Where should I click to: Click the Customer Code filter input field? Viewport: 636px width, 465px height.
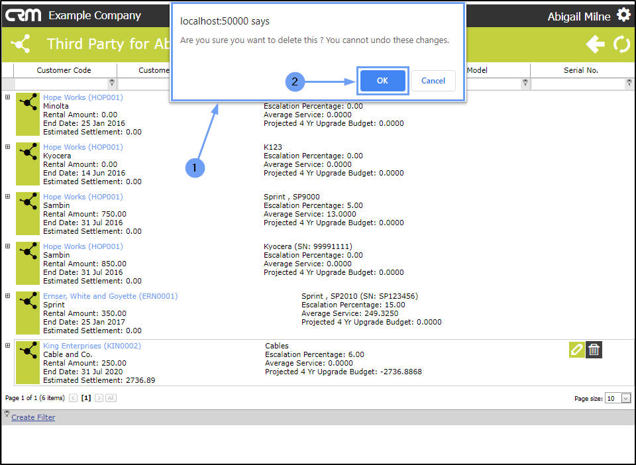[x=61, y=83]
